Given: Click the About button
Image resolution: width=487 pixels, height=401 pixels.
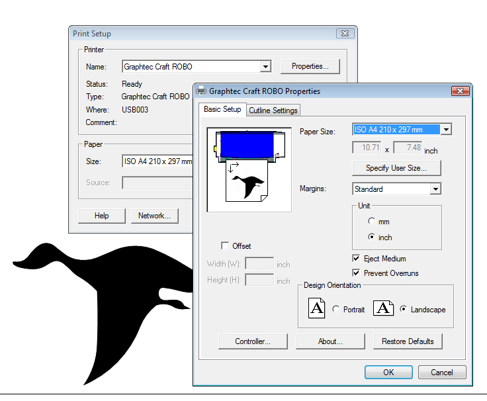Looking at the screenshot, I should (330, 341).
